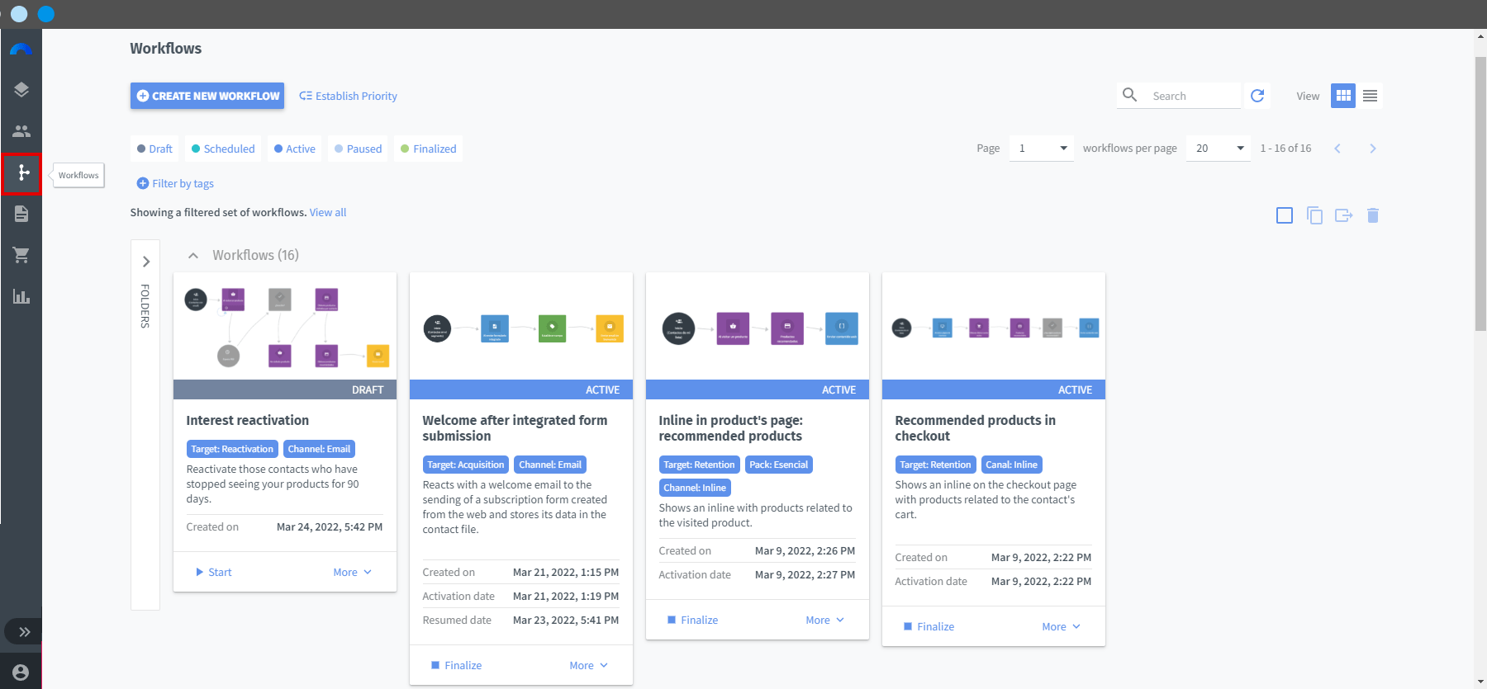Viewport: 1487px width, 689px height.
Task: Collapse the Workflows (16) section
Action: tap(193, 256)
